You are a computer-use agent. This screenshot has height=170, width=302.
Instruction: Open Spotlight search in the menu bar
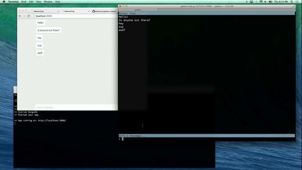292,1
